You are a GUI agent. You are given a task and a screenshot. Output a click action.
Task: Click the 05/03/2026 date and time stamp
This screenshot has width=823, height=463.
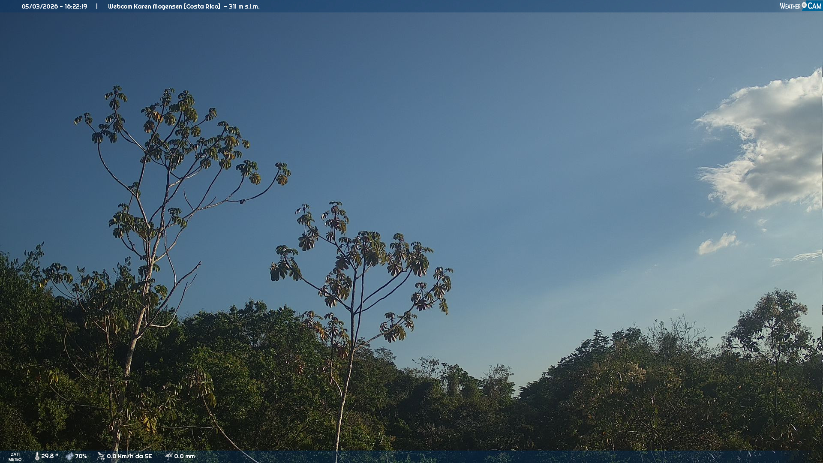54,6
